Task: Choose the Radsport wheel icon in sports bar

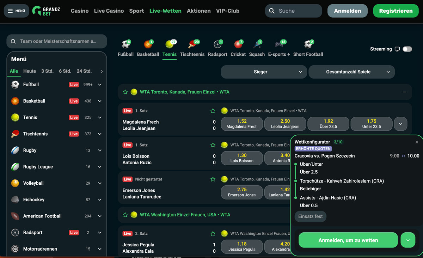Action: [218, 45]
